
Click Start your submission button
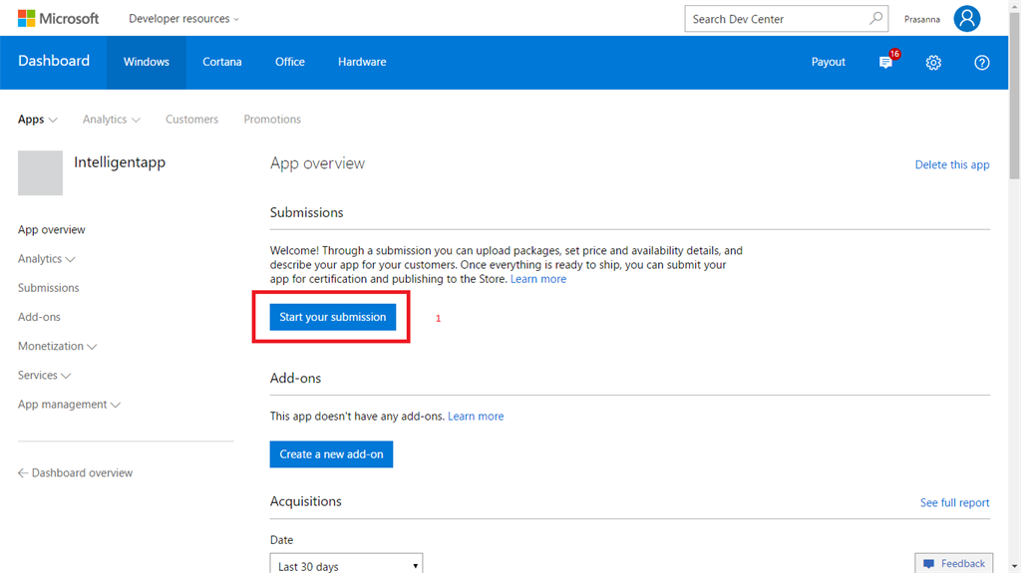click(x=332, y=317)
